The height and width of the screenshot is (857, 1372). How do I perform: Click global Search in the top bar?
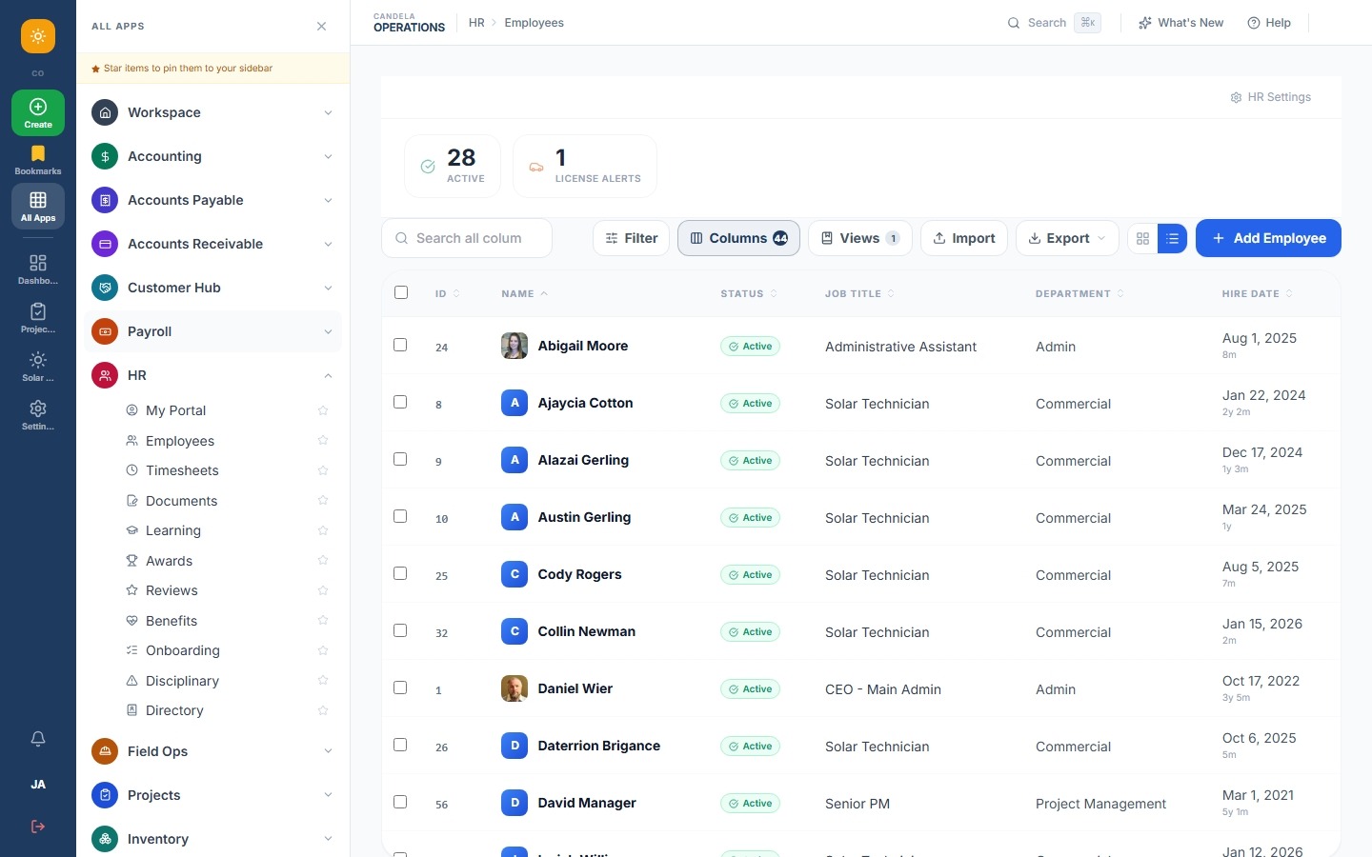pos(1054,23)
